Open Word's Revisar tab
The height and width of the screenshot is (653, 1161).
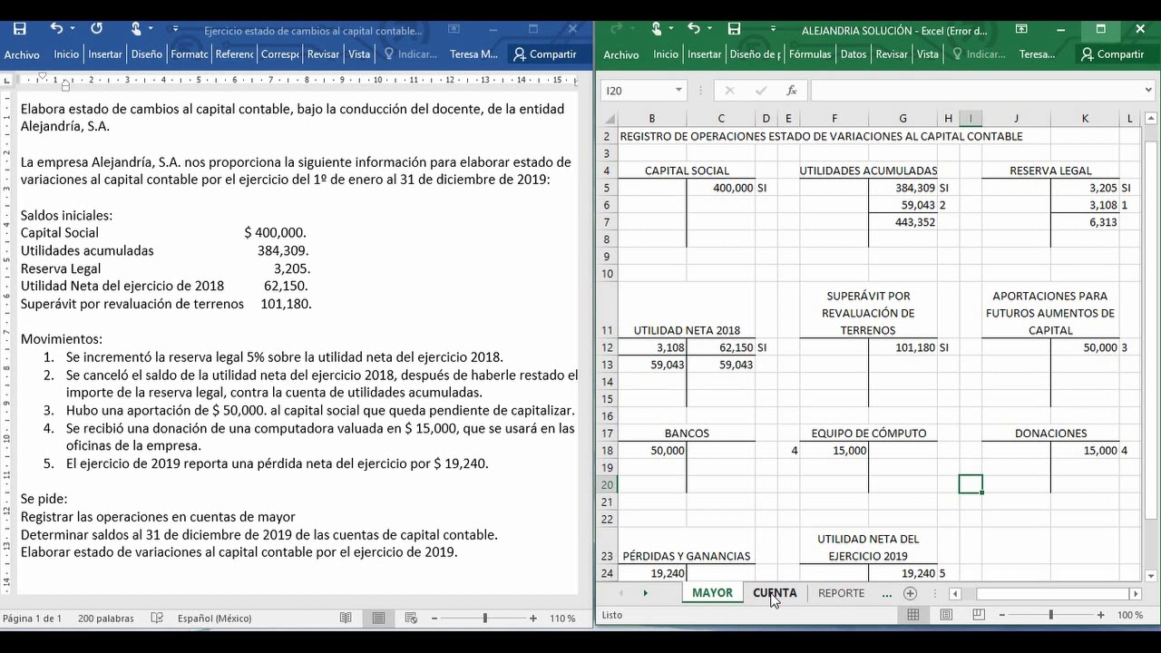pyautogui.click(x=323, y=54)
